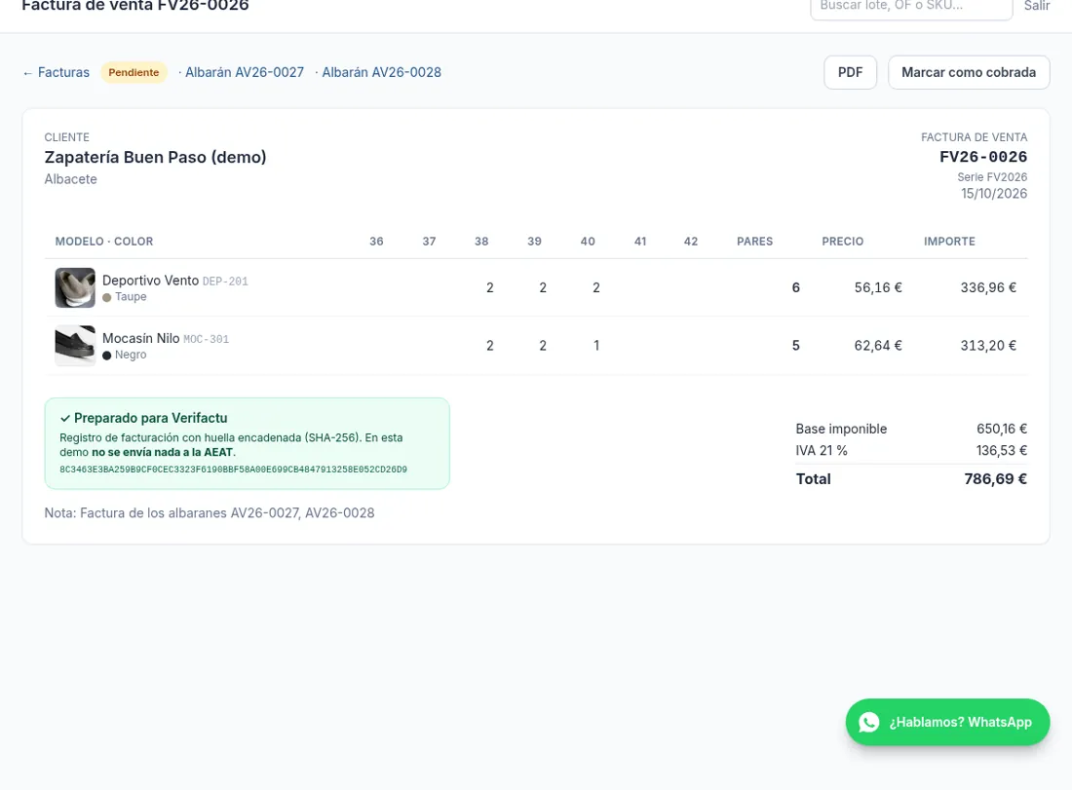Open Albarán AV26-0027 link

click(x=244, y=72)
